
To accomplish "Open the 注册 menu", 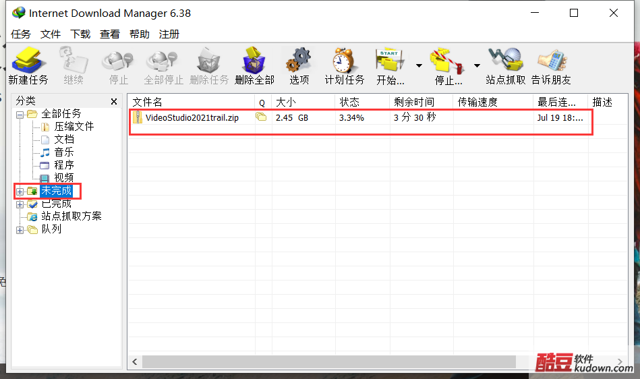I will tap(169, 34).
